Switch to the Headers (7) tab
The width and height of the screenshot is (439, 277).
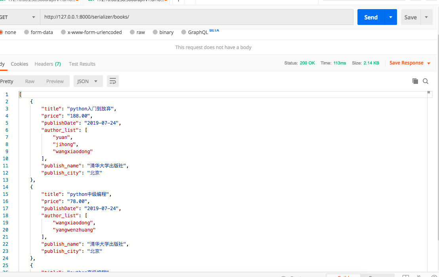tap(48, 64)
